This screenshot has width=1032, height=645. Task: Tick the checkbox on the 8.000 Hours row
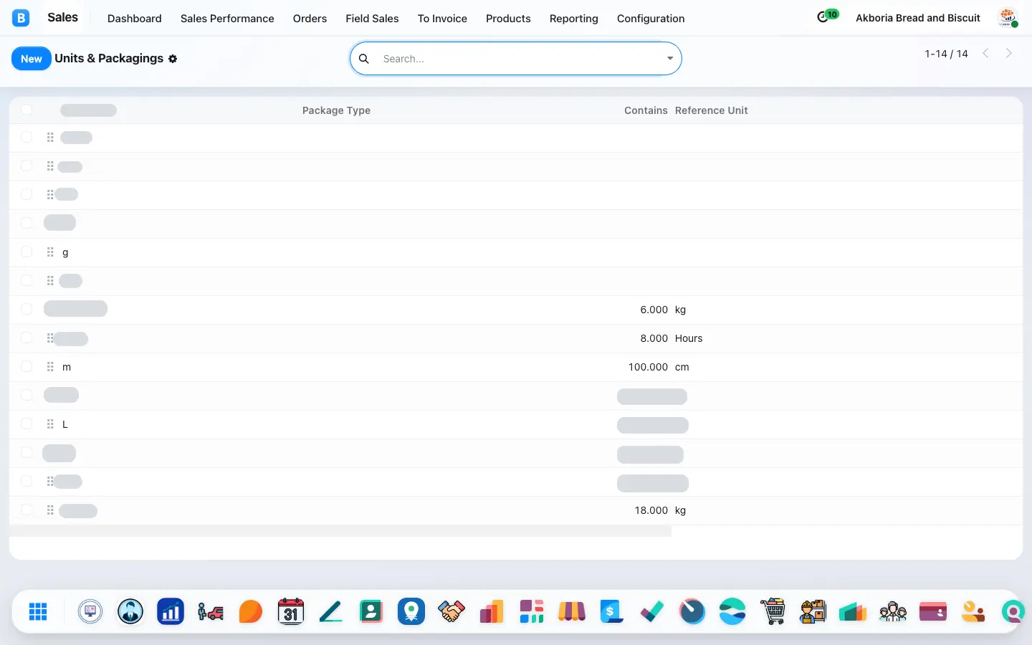[x=27, y=338]
